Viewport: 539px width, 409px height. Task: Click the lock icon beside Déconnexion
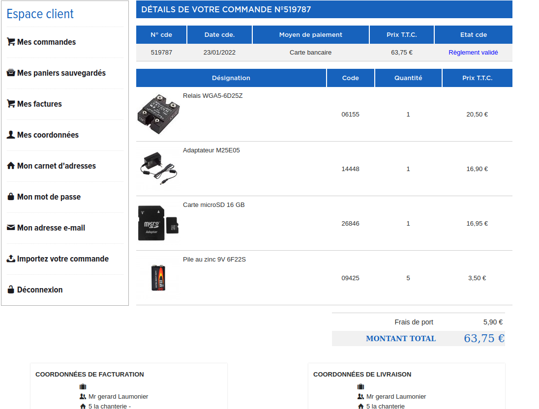pos(11,290)
